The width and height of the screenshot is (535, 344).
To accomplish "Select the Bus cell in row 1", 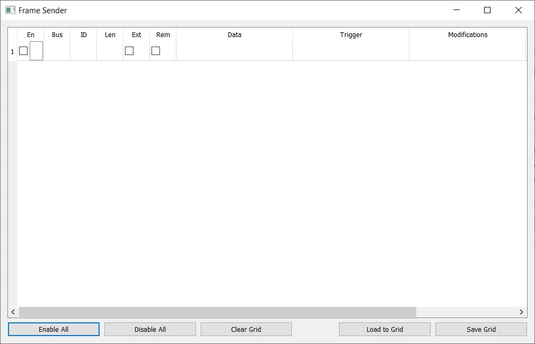I will click(57, 51).
